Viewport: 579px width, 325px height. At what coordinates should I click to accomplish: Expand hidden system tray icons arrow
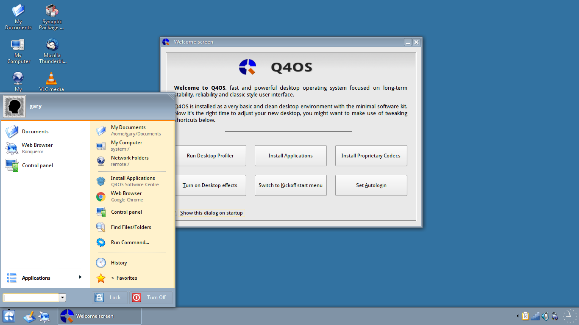(x=517, y=316)
